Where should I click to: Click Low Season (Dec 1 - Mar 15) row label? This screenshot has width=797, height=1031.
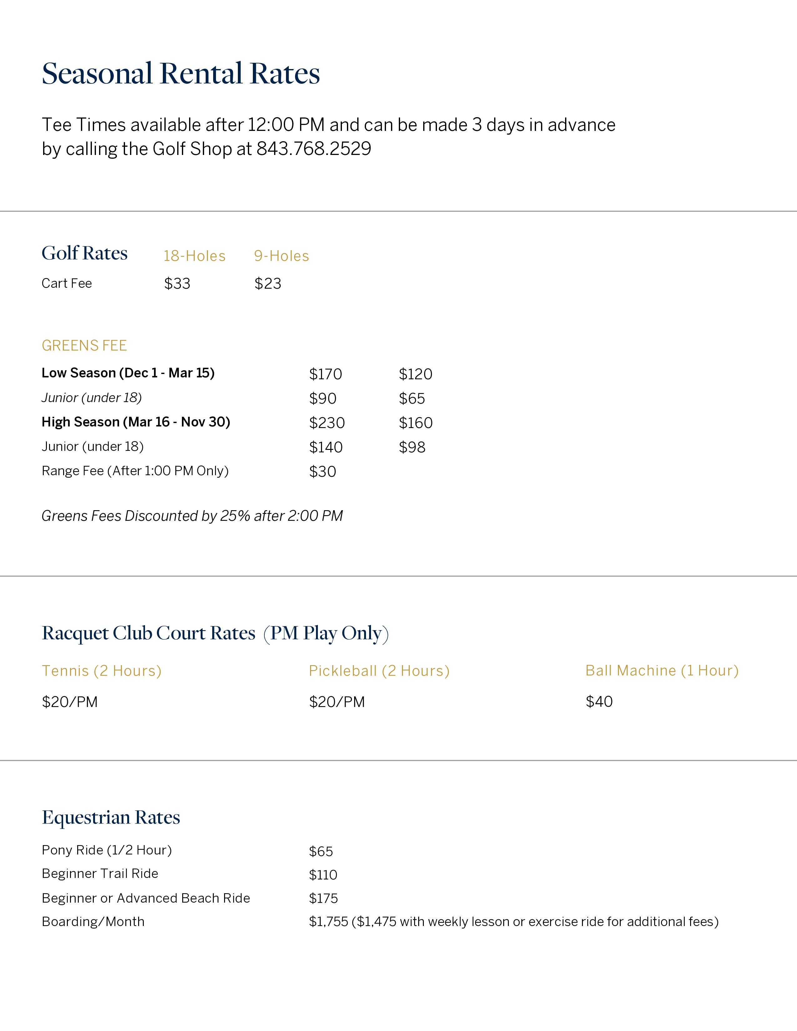pyautogui.click(x=128, y=373)
